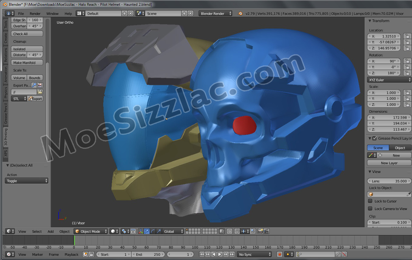Click the Clip Start value slider field
The height and width of the screenshot is (260, 412).
click(389, 222)
